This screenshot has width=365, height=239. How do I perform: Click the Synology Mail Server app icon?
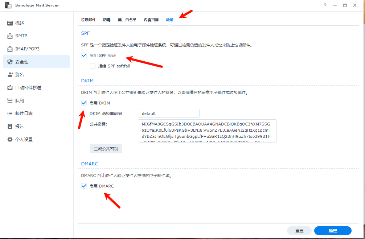(8, 5)
